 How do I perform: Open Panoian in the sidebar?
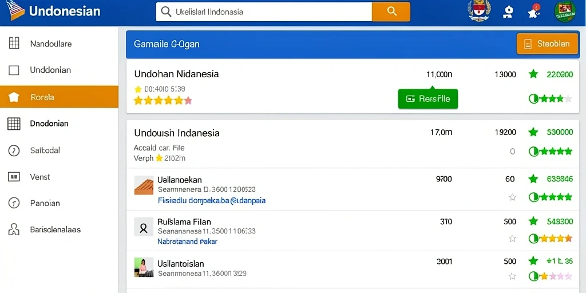(45, 203)
